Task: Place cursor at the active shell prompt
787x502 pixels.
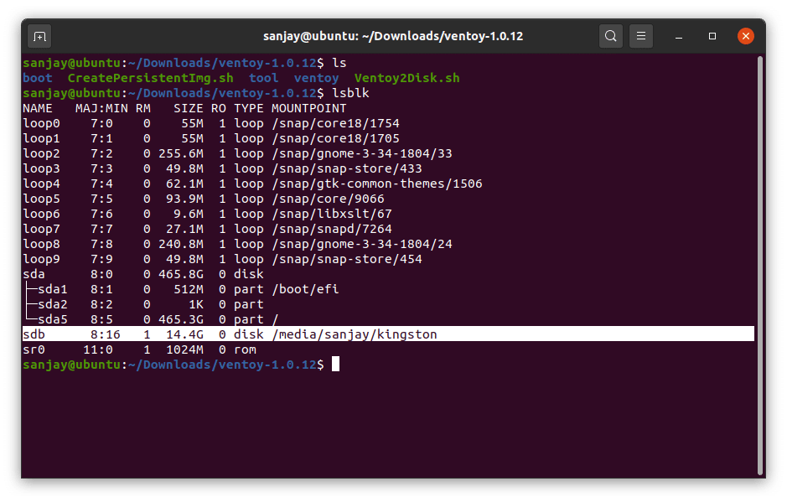Action: [334, 364]
